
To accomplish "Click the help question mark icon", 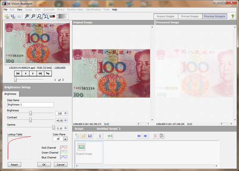I will pyautogui.click(x=233, y=16).
